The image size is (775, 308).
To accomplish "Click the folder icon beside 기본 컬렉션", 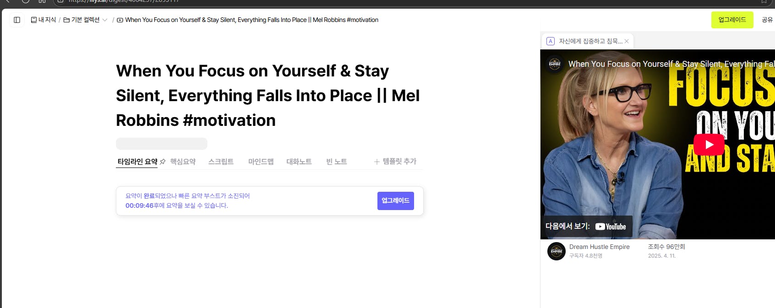I will click(66, 20).
